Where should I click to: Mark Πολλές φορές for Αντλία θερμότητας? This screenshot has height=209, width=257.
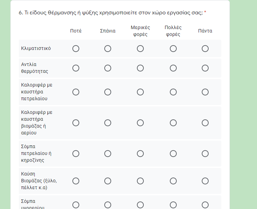tap(173, 68)
